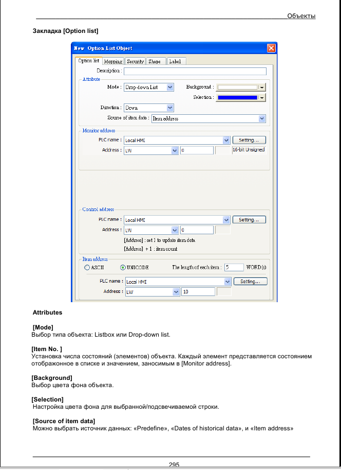Select the ASCII radio button
Screen dimensions: 341x470
point(87,267)
